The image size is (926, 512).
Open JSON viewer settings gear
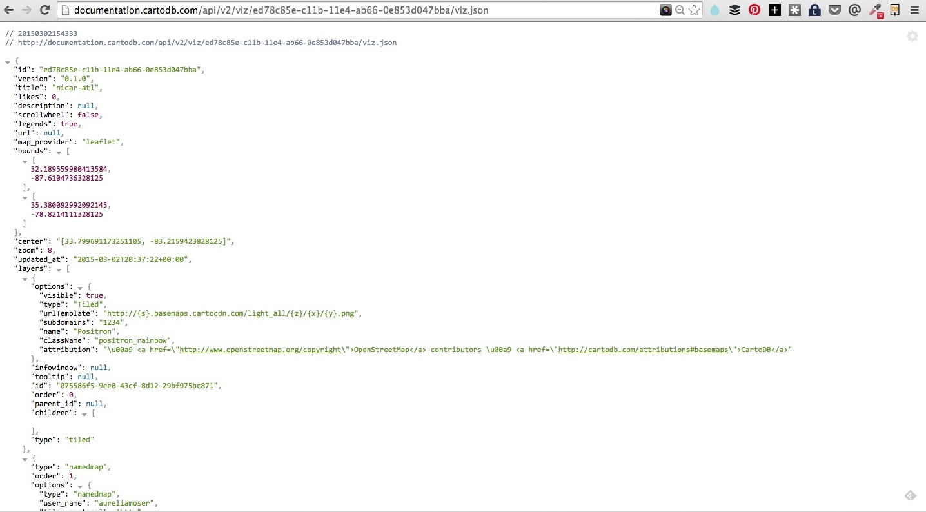coord(912,36)
